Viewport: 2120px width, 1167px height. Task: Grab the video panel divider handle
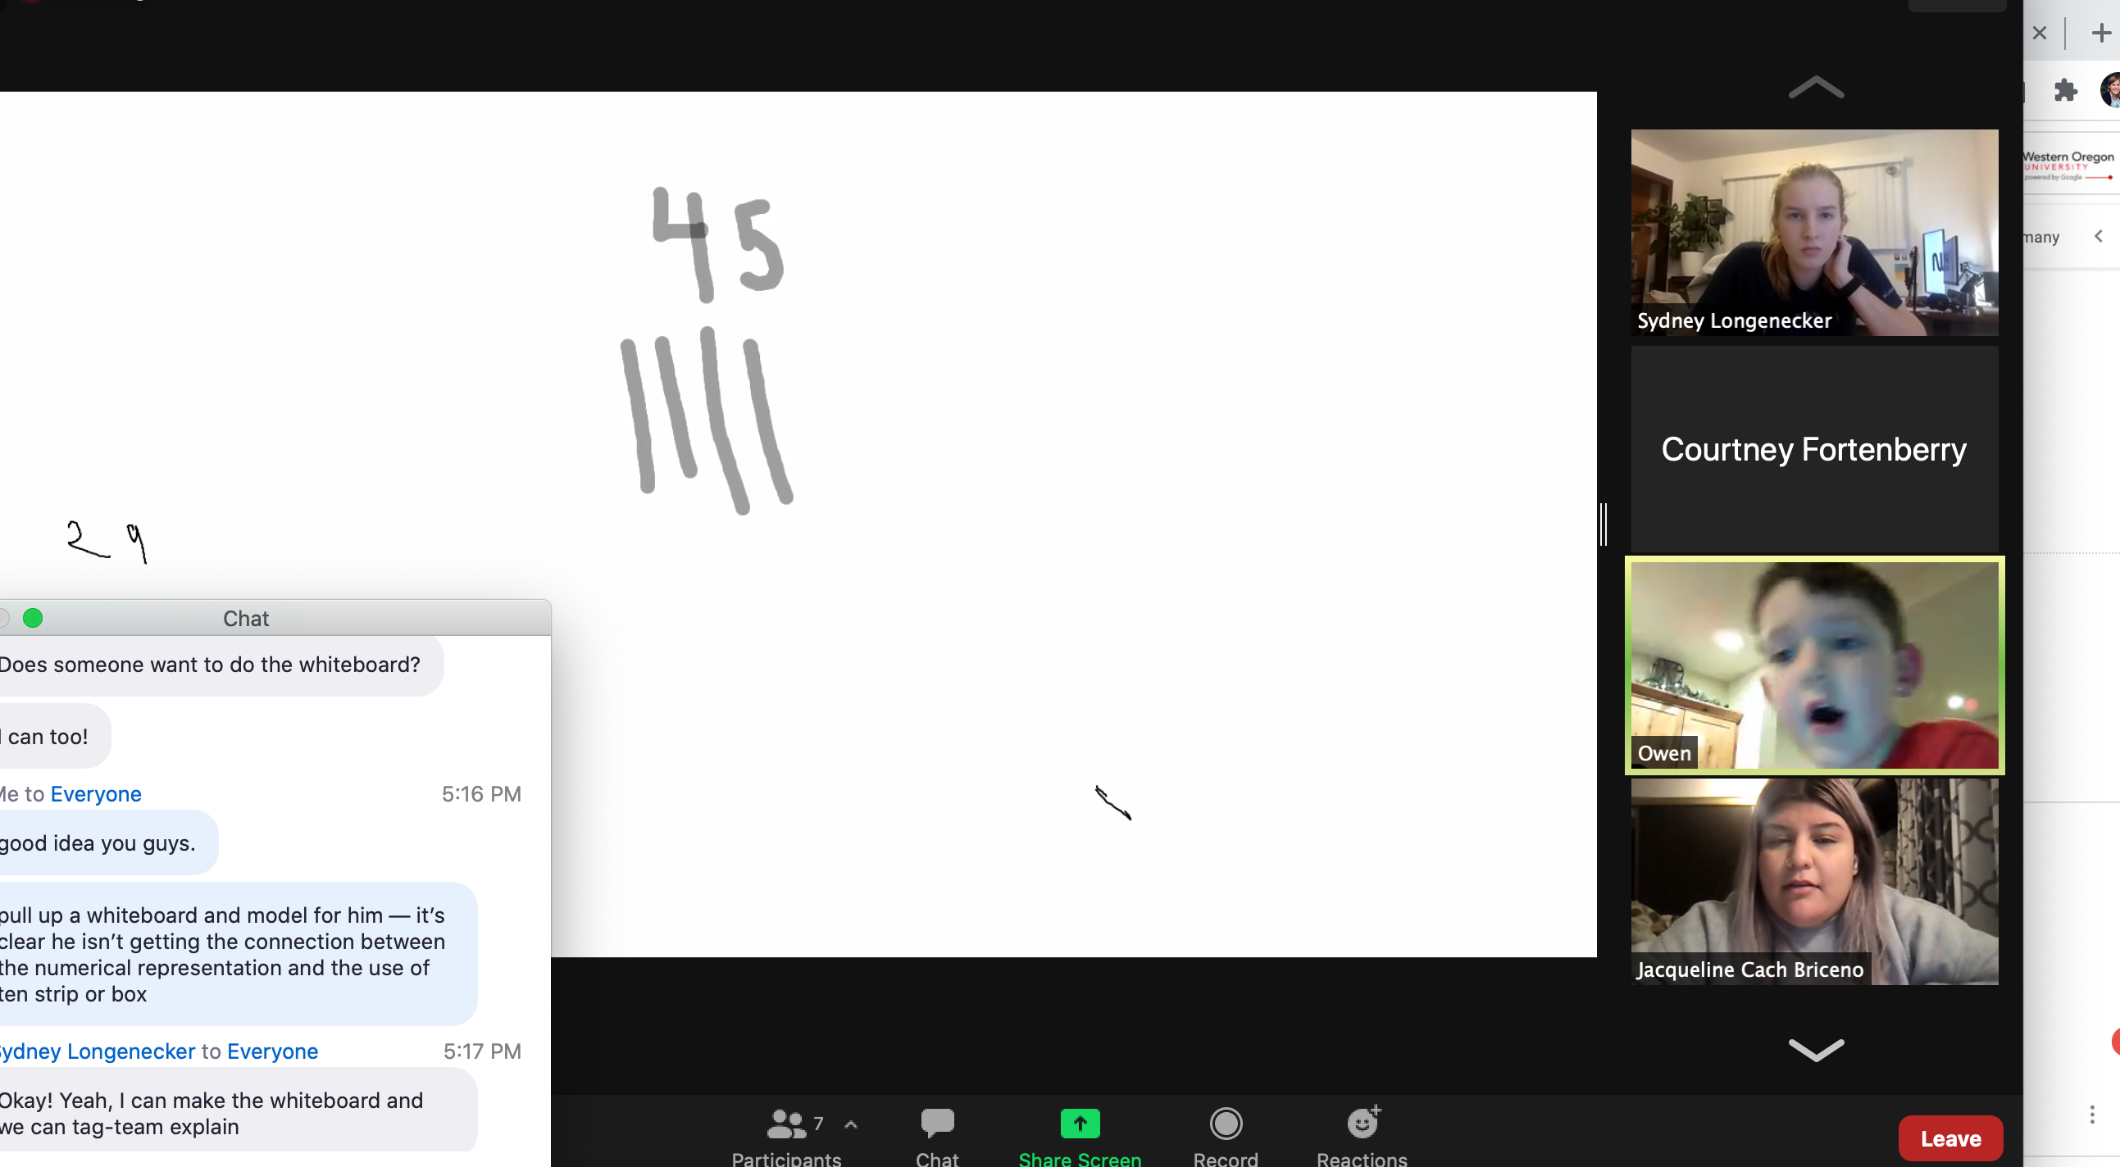point(1604,524)
